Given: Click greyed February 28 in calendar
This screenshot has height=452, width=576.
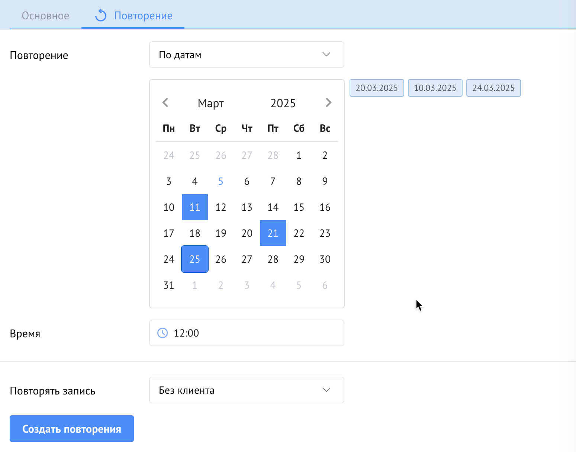Looking at the screenshot, I should pyautogui.click(x=273, y=155).
